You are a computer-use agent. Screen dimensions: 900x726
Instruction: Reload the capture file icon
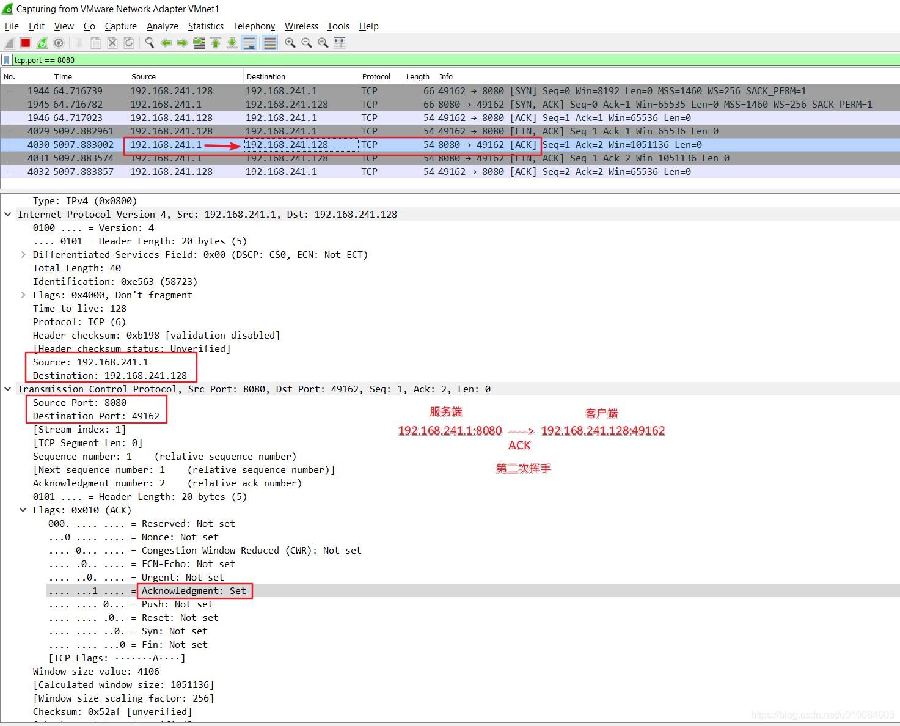[129, 43]
